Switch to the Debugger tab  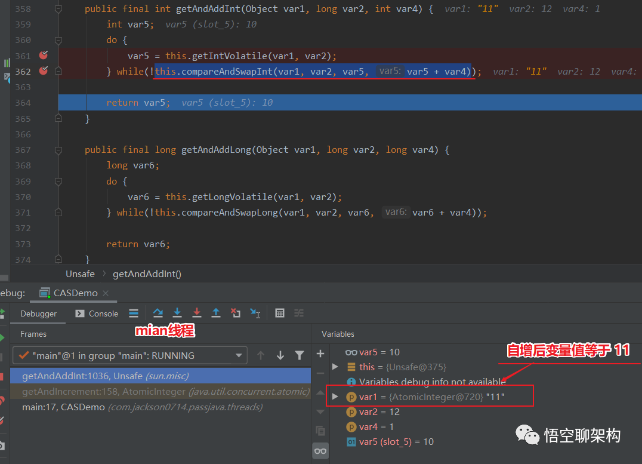[39, 314]
